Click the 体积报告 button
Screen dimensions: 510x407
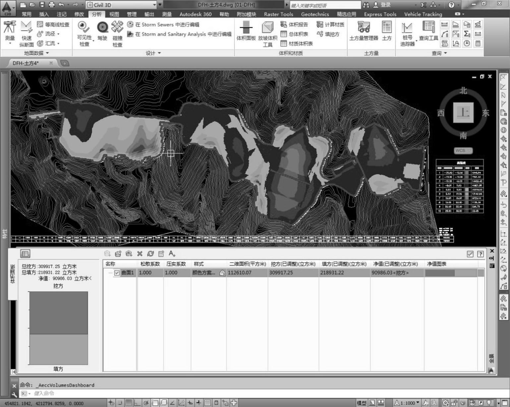click(294, 25)
